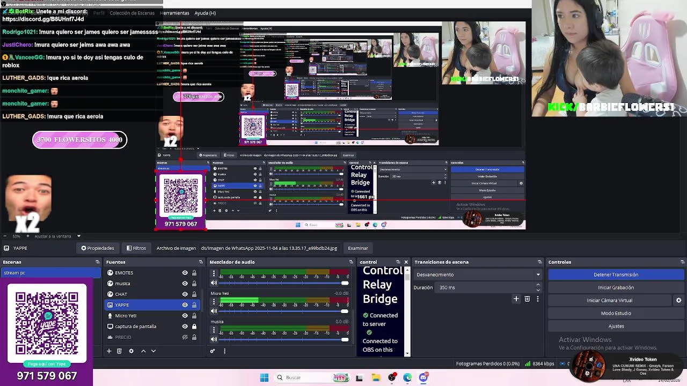Open Microsoft Edge from the taskbar
This screenshot has height=386, width=687.
(407, 377)
